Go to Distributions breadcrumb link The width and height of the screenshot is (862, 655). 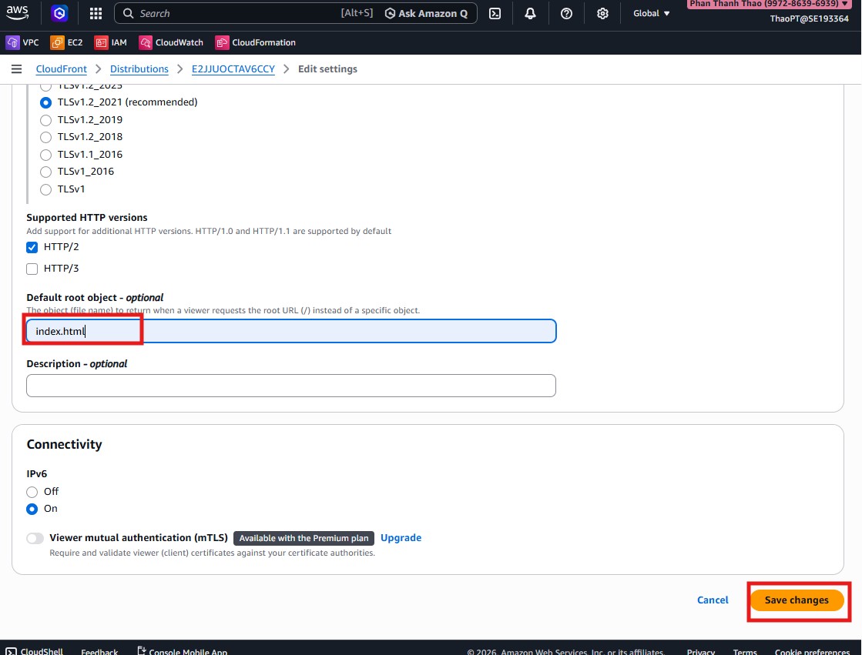tap(139, 69)
